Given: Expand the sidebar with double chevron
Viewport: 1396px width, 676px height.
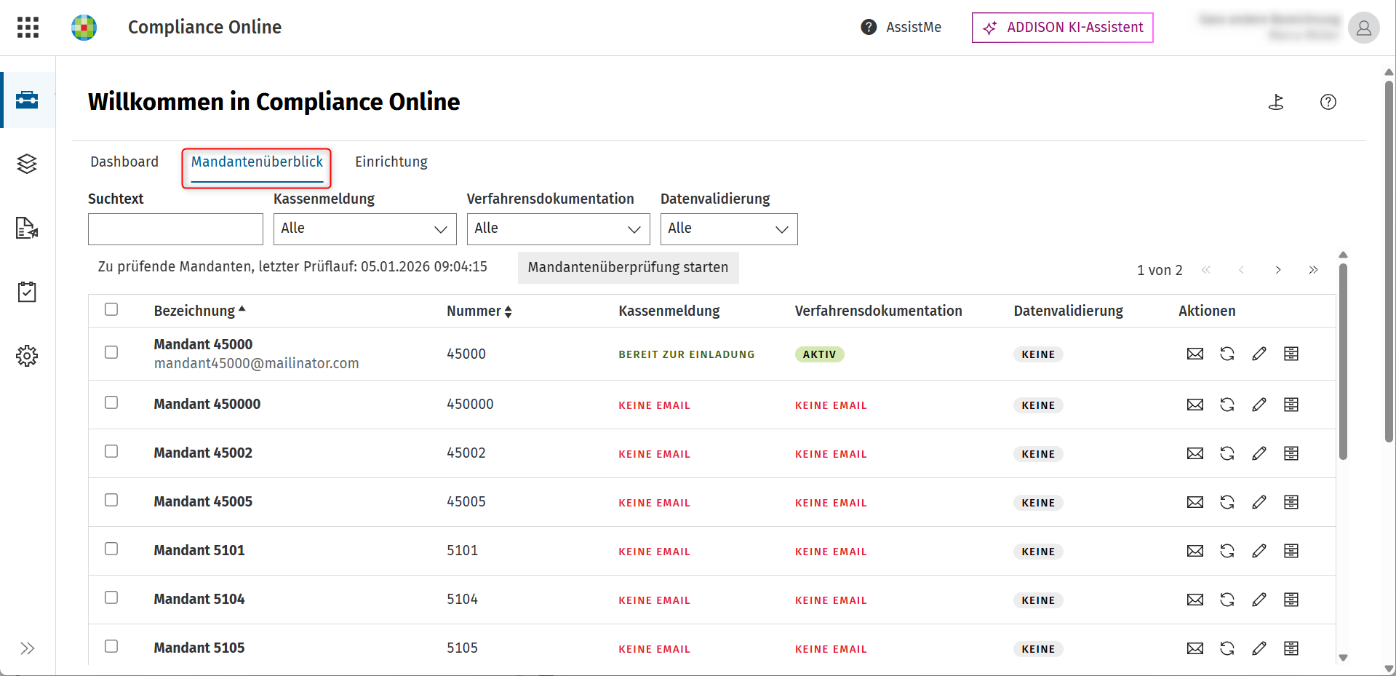Looking at the screenshot, I should tap(28, 648).
